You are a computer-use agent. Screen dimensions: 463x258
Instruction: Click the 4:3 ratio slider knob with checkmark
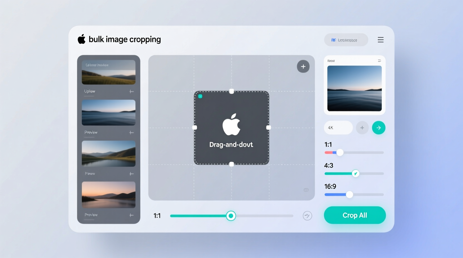pos(355,173)
